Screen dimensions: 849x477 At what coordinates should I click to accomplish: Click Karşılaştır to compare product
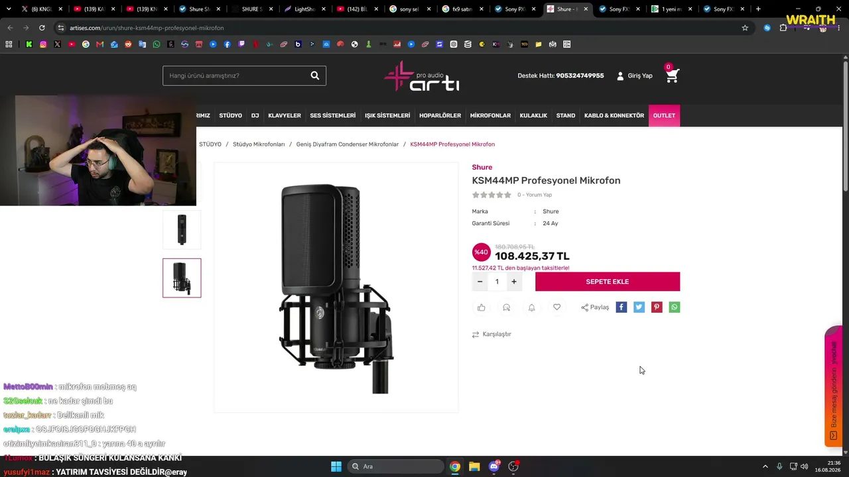tap(491, 335)
